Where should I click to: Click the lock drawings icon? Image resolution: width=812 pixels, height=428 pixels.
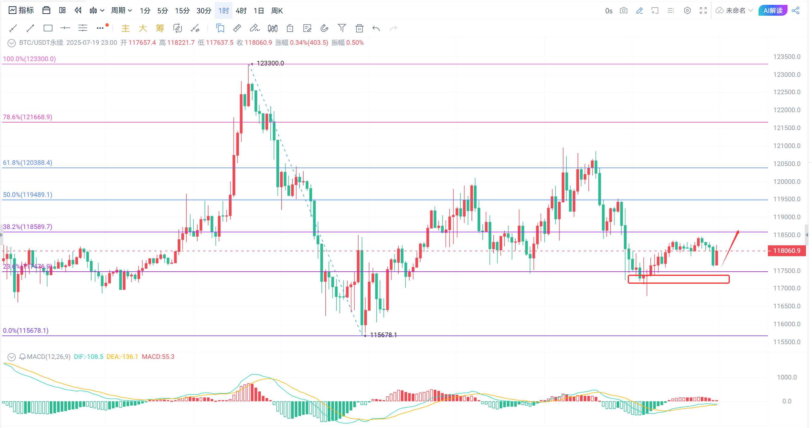click(290, 28)
